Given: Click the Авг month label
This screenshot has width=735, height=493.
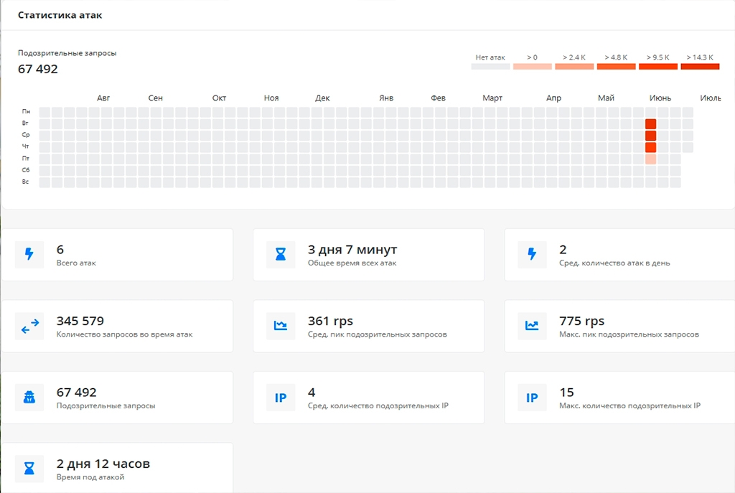Looking at the screenshot, I should [103, 98].
